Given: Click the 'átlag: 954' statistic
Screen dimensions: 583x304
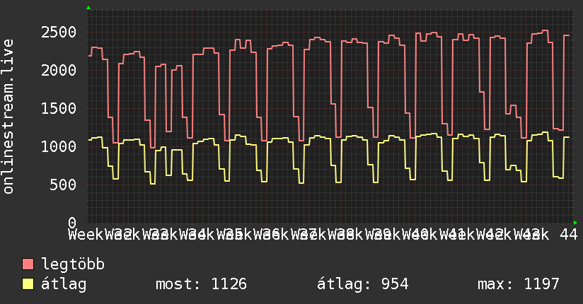Looking at the screenshot, I should point(362,284).
